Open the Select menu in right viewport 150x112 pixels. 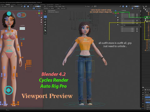60,6
